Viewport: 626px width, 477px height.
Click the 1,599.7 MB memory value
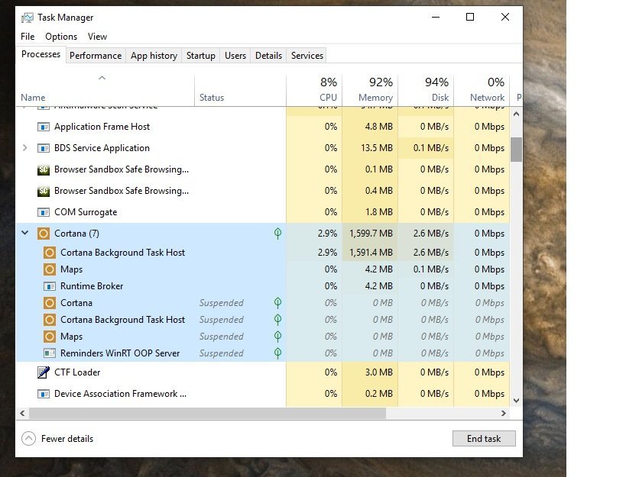click(371, 234)
